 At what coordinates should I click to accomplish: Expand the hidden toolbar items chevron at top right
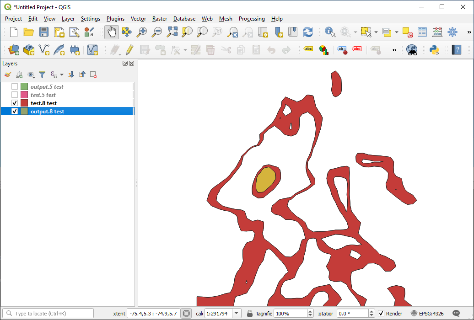[469, 32]
